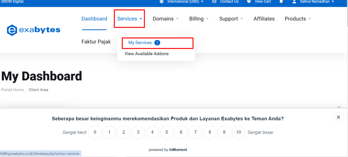The height and width of the screenshot is (157, 348).
Task: Expand the Support dropdown menu
Action: (x=231, y=19)
